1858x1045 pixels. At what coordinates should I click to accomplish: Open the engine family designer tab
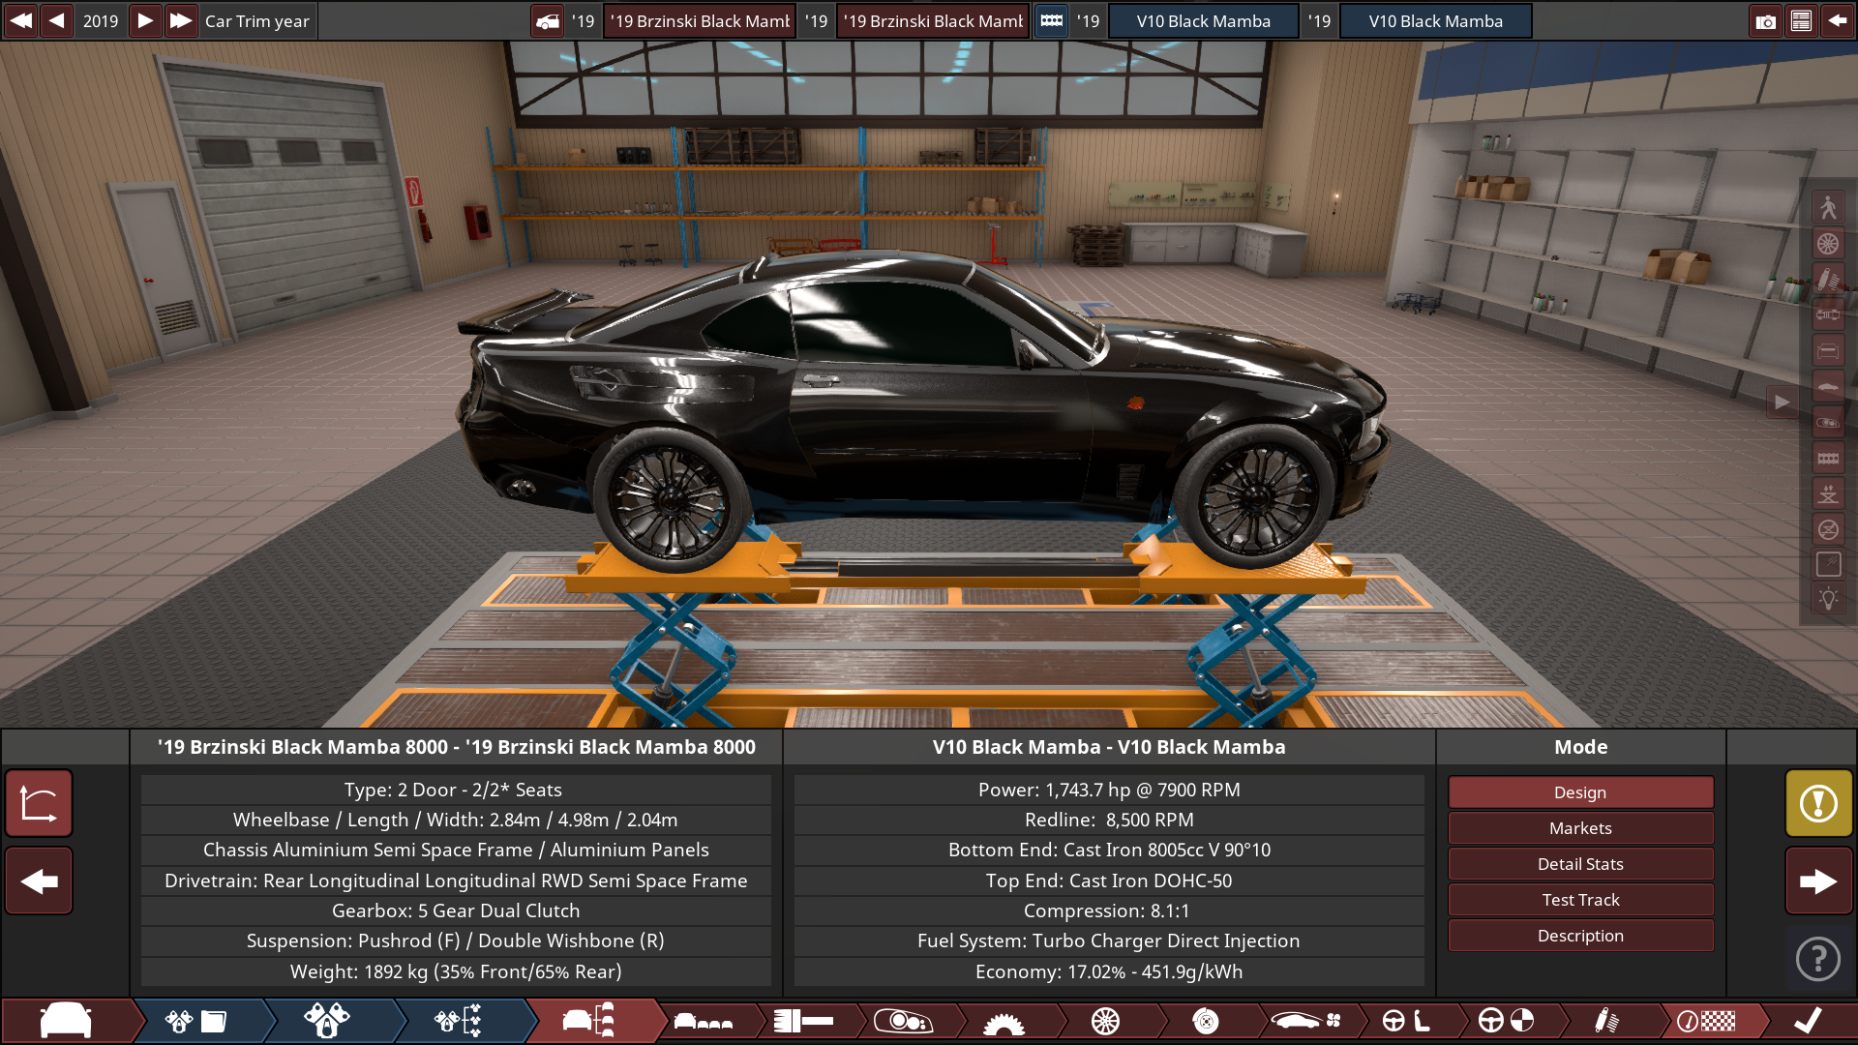(327, 1021)
